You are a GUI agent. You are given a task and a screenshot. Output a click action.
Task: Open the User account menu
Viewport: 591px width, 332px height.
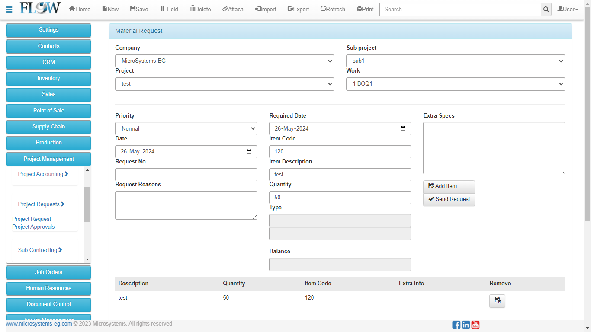click(568, 9)
